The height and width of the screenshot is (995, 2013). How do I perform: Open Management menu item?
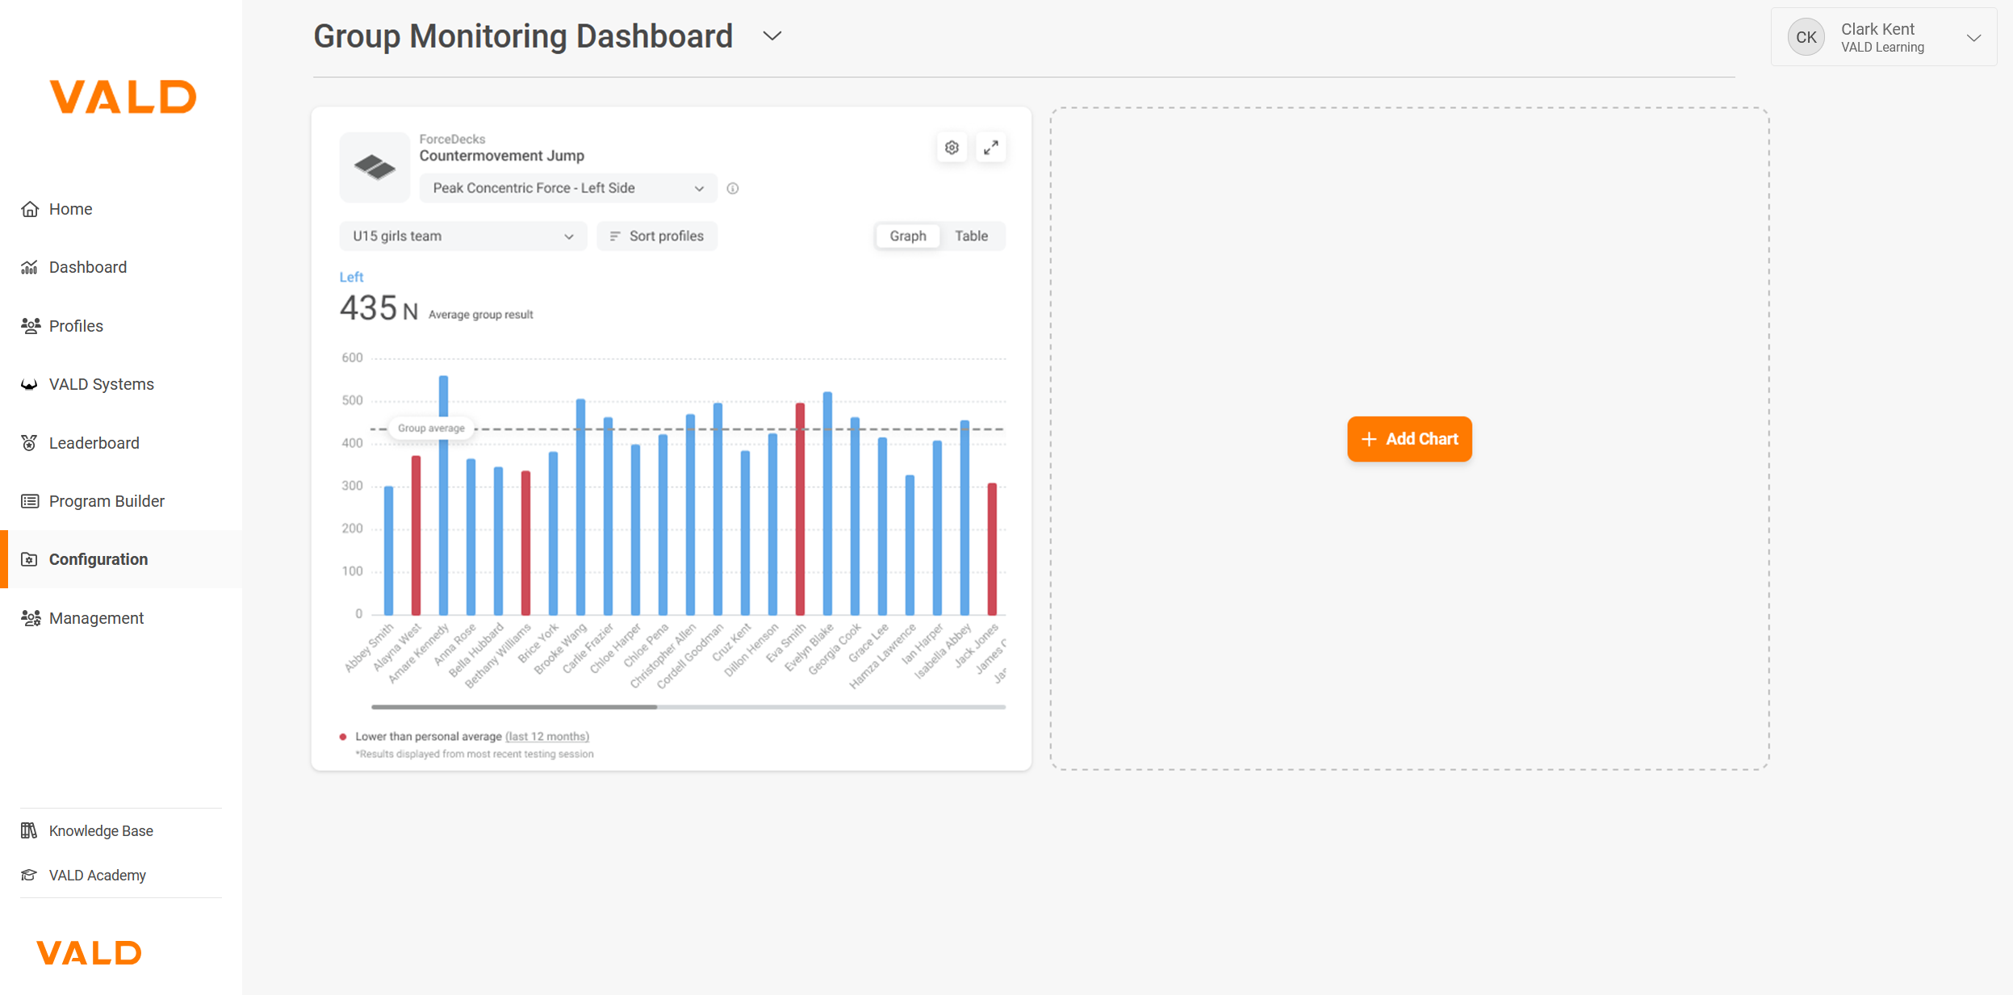click(121, 618)
